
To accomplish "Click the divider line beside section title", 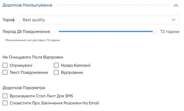I will point(113,5).
